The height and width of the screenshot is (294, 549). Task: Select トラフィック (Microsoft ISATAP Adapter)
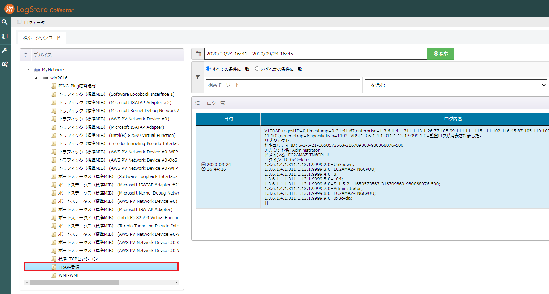111,127
